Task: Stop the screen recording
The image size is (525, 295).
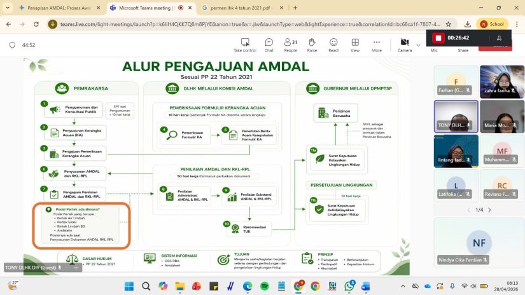Action: (x=438, y=38)
